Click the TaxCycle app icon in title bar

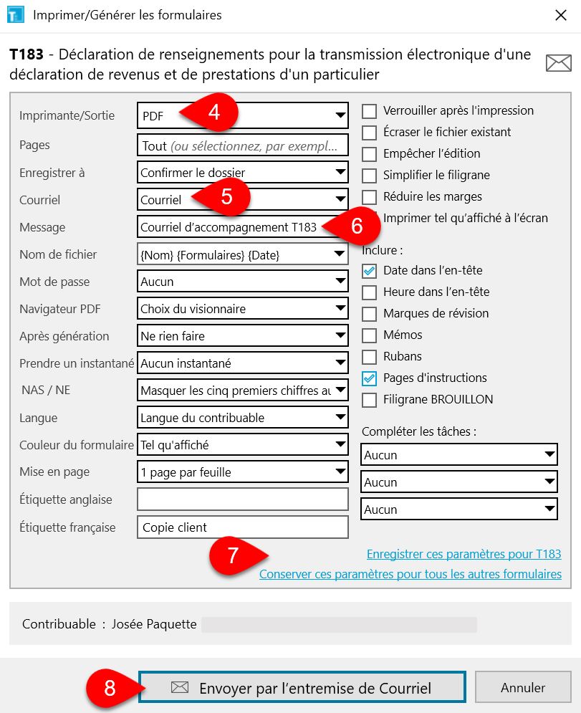(15, 14)
